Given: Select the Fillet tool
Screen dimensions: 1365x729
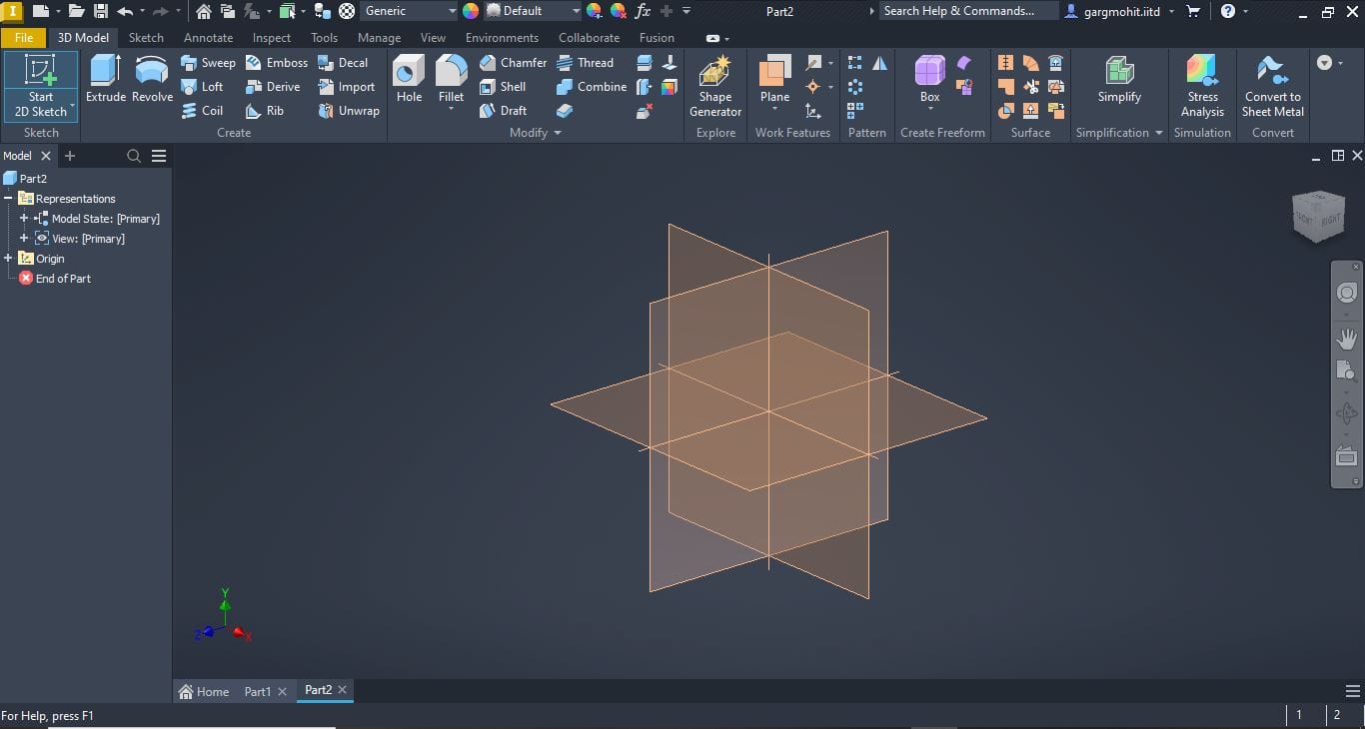Looking at the screenshot, I should tap(451, 80).
